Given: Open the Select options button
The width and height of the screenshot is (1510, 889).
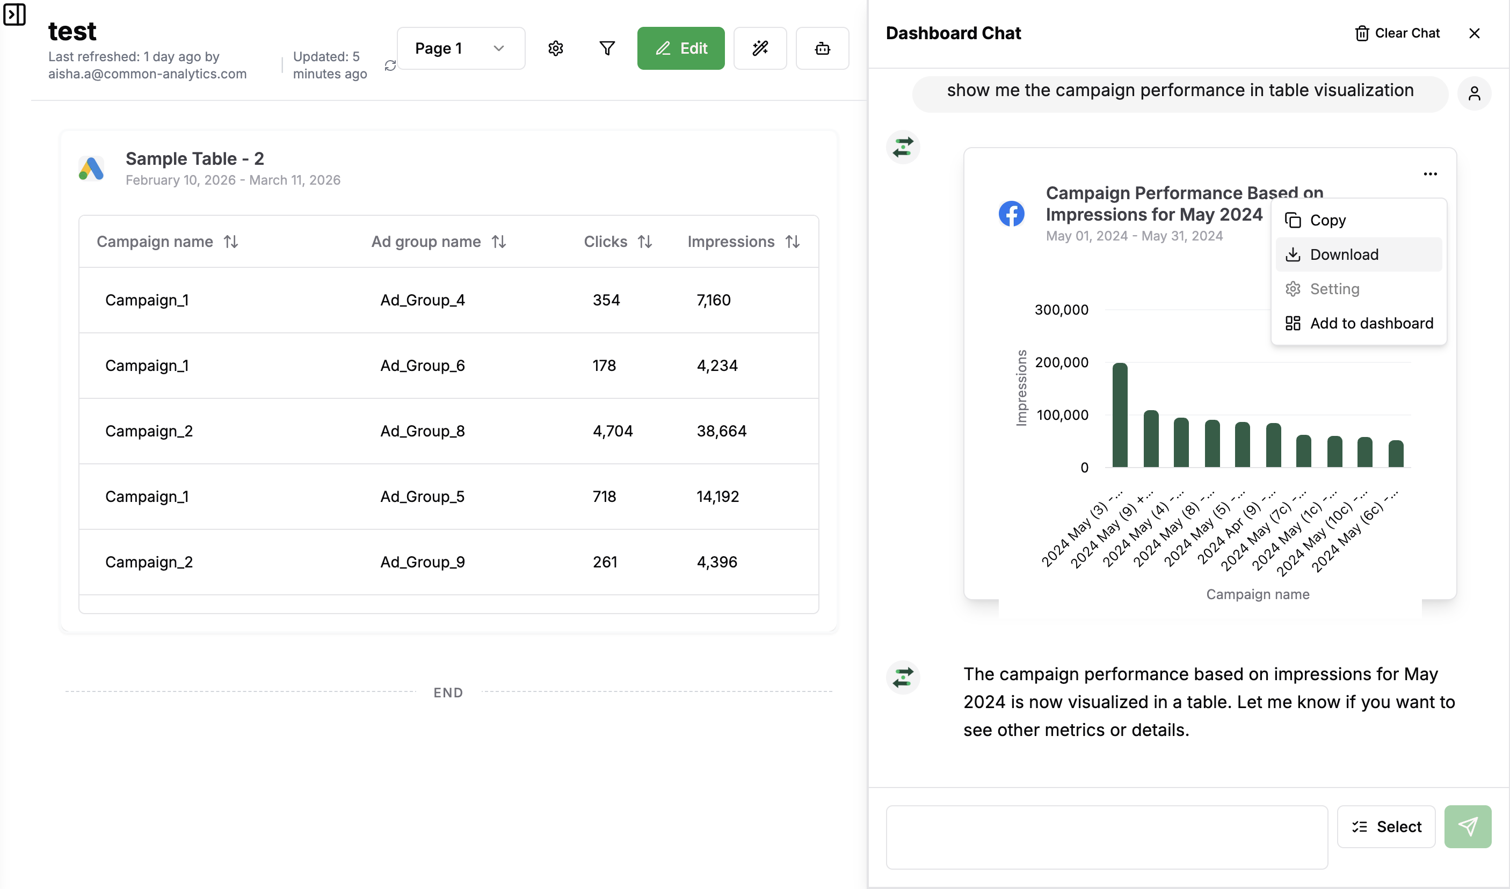Looking at the screenshot, I should (1386, 826).
